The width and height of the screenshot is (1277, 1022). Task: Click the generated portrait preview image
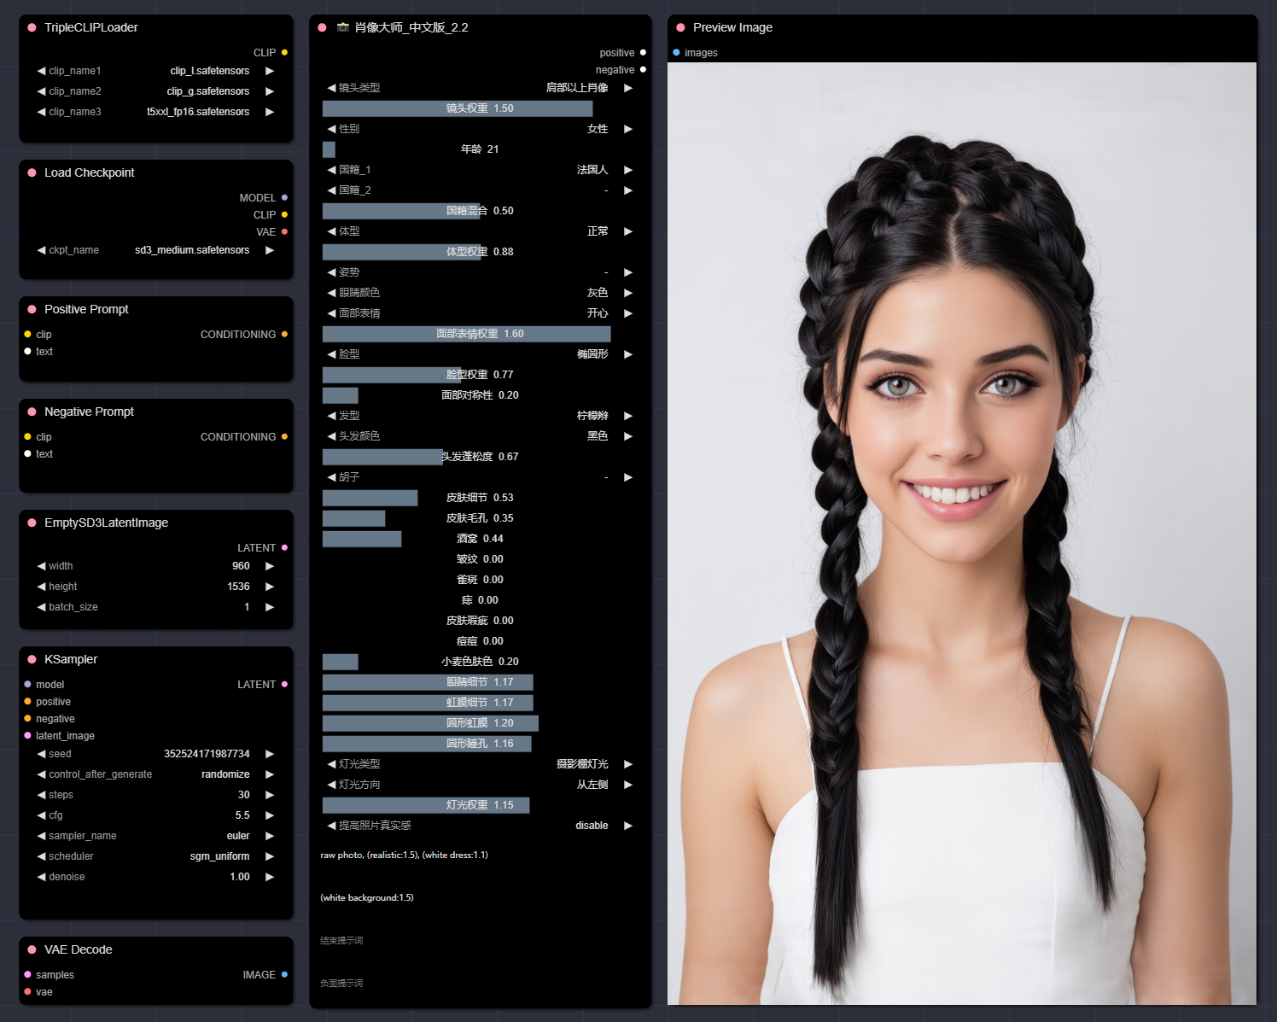click(x=961, y=533)
